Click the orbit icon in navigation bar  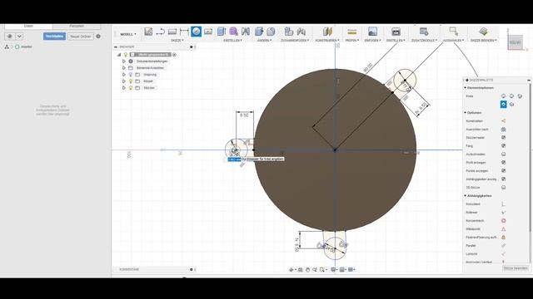291,269
